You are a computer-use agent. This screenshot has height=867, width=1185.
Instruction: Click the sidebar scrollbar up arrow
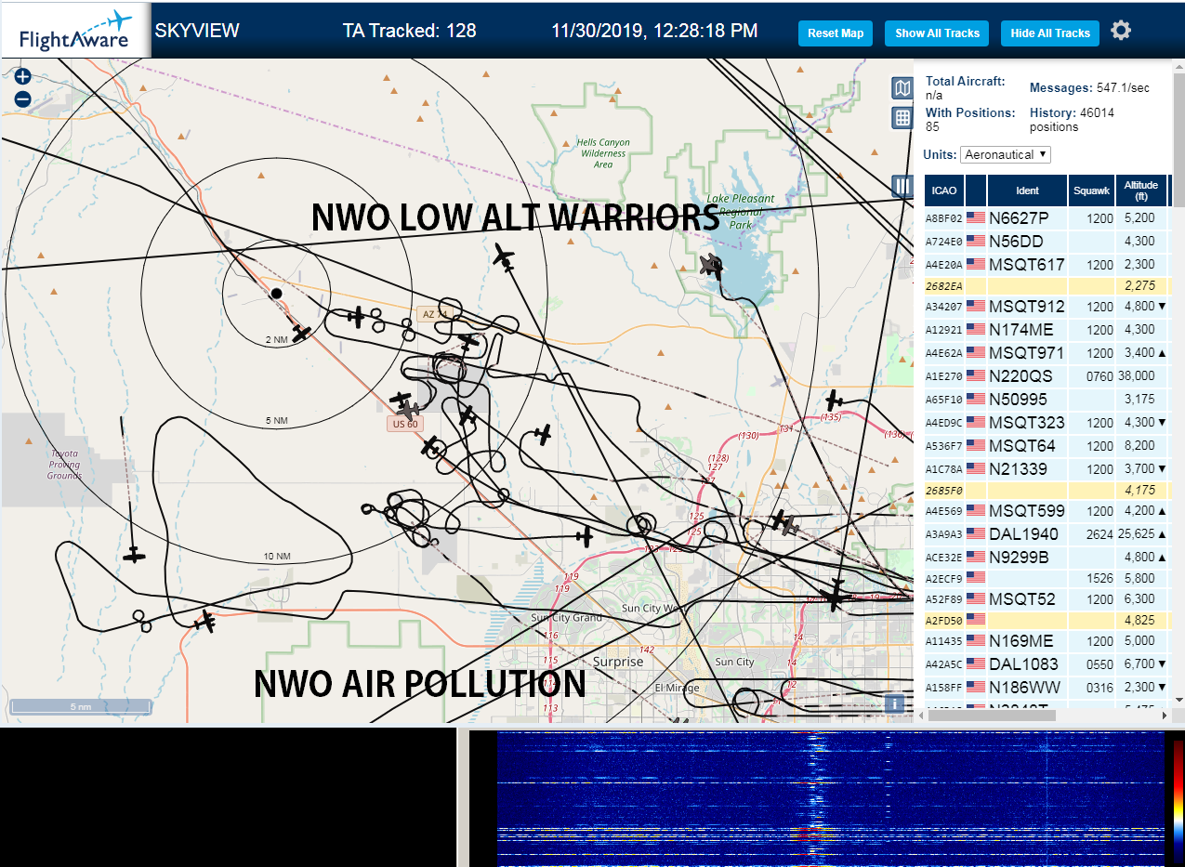coord(1178,66)
